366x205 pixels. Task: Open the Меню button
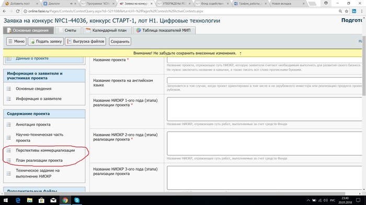pyautogui.click(x=16, y=41)
